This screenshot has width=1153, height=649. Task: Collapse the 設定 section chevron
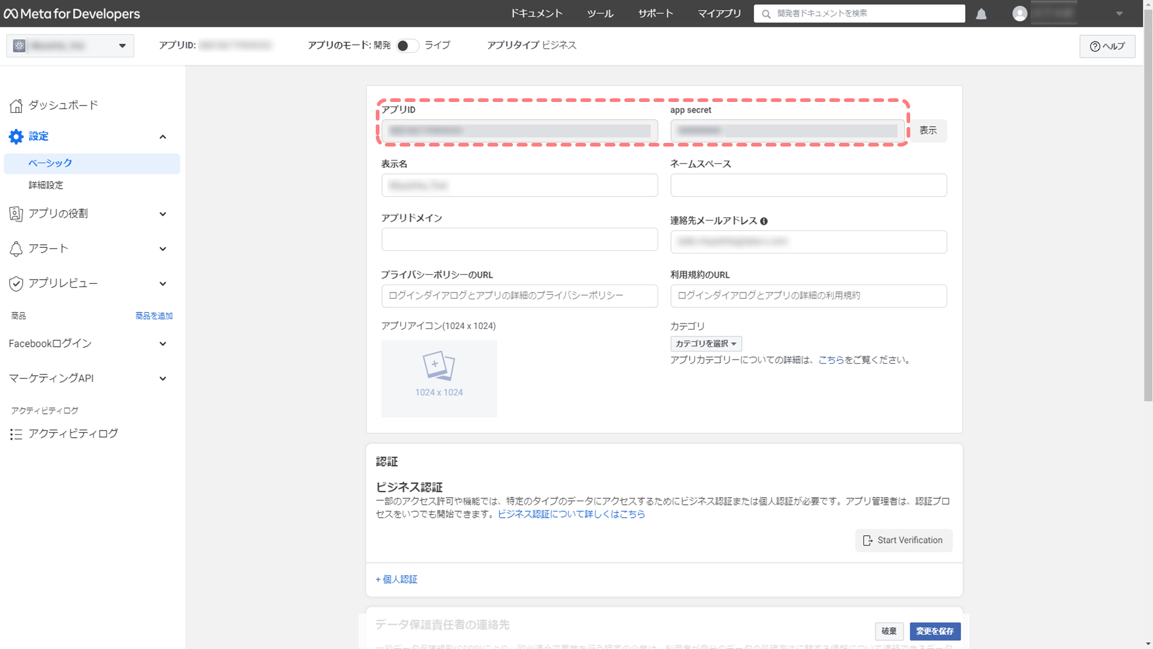pos(163,137)
